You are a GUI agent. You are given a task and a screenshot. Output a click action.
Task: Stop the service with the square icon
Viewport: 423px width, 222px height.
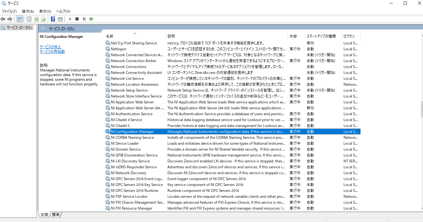77,19
